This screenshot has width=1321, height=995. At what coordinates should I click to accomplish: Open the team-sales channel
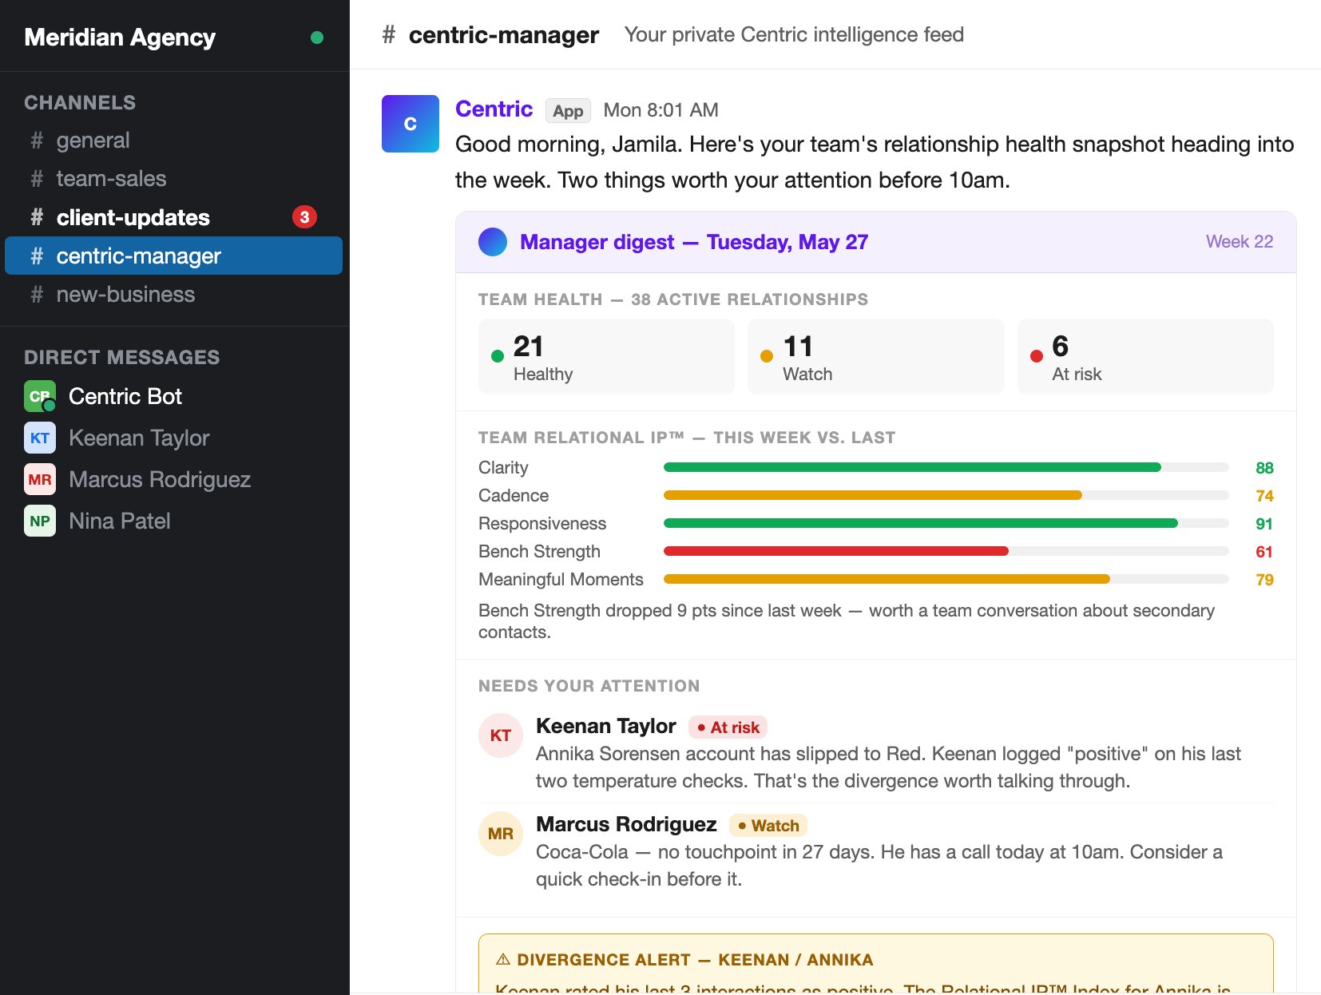point(173,179)
